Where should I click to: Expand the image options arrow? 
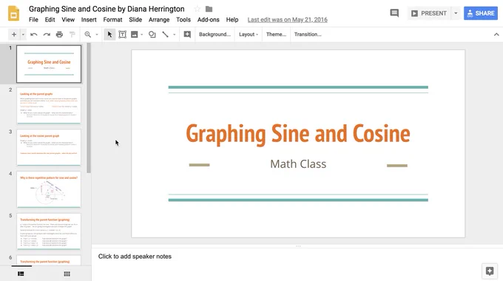coord(141,34)
